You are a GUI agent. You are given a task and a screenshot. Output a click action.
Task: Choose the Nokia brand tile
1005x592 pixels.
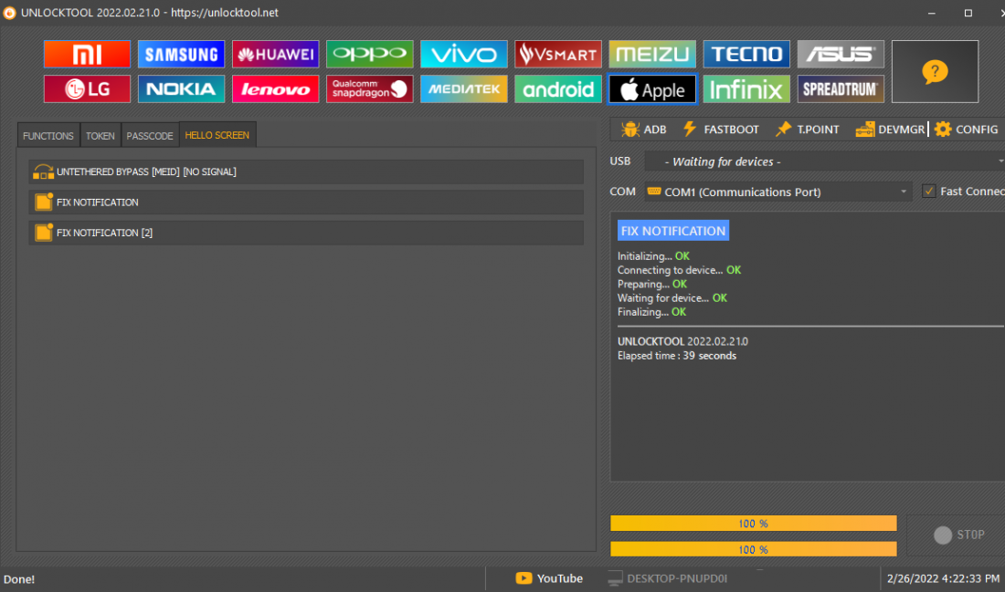click(x=182, y=89)
